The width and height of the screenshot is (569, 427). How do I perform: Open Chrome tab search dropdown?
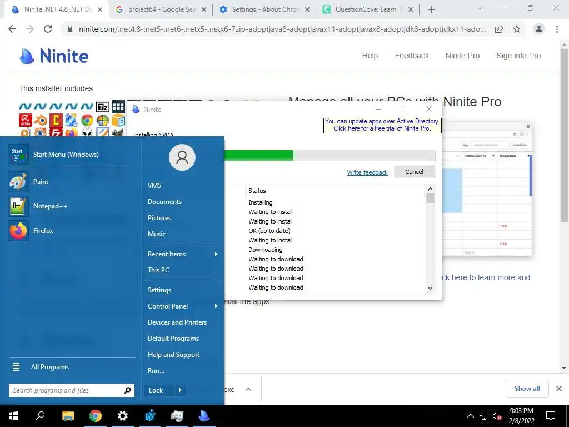tap(479, 8)
